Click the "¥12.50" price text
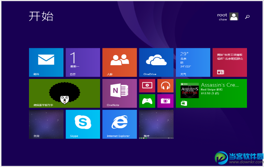This screenshot has width=264, height=167. click(x=206, y=93)
